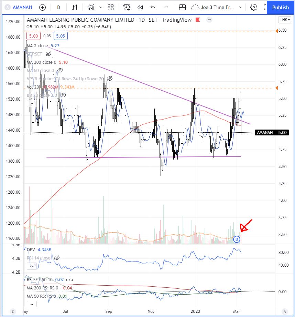The image size is (295, 317).
Task: Create alert with the alarm clock icon
Action: point(127,8)
